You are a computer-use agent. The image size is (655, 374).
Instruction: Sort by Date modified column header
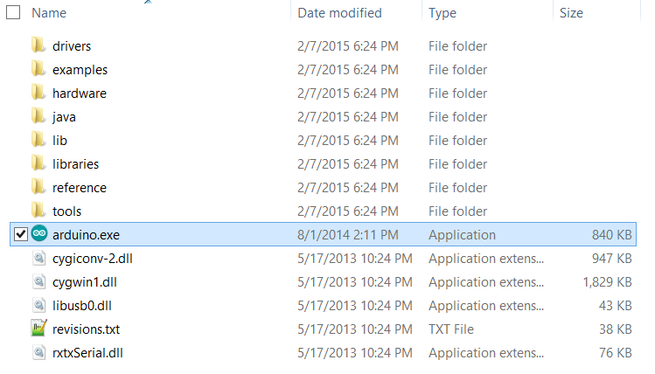(339, 13)
